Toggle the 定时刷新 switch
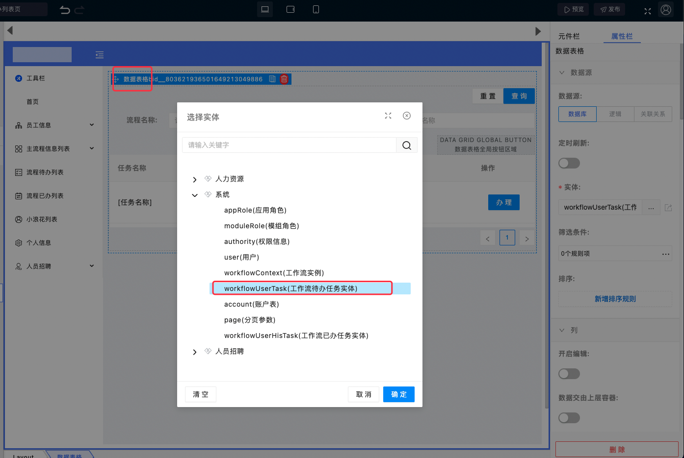The height and width of the screenshot is (458, 684). (x=569, y=163)
